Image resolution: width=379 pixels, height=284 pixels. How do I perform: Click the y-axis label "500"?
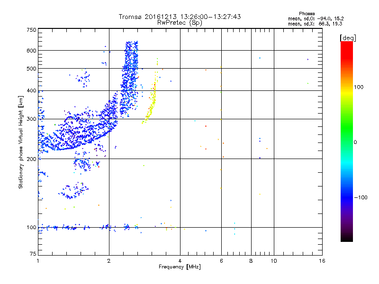[x=31, y=69]
